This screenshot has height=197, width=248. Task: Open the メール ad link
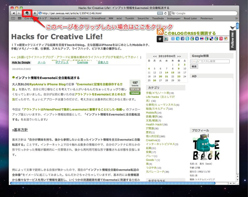click(41, 62)
